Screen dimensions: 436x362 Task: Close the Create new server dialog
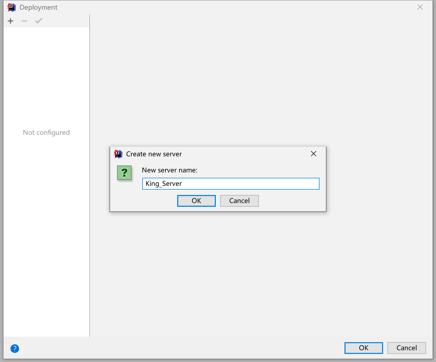(x=313, y=154)
